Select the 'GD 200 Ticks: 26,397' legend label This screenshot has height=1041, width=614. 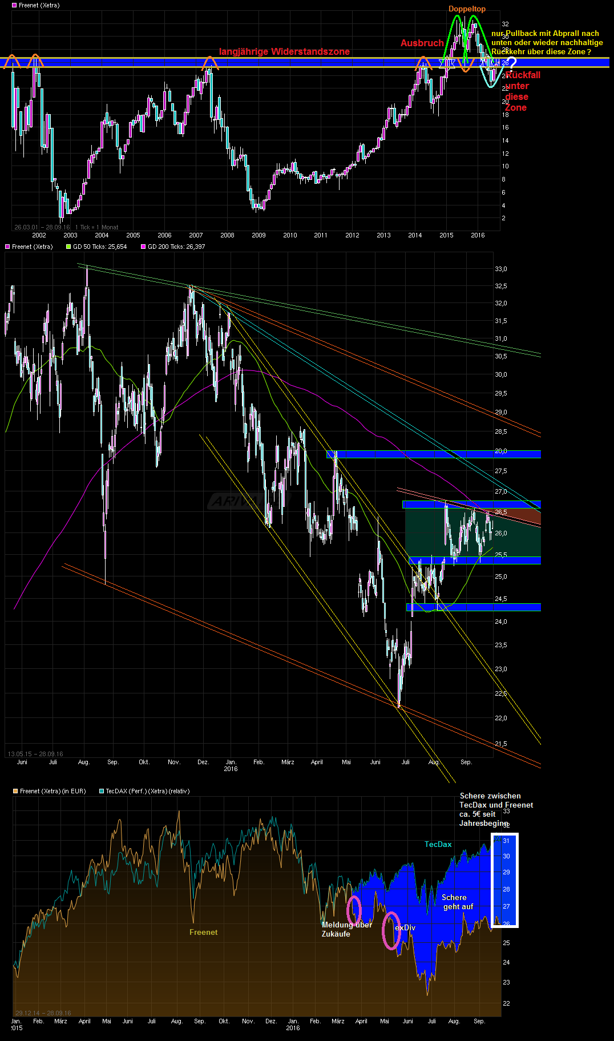[176, 247]
